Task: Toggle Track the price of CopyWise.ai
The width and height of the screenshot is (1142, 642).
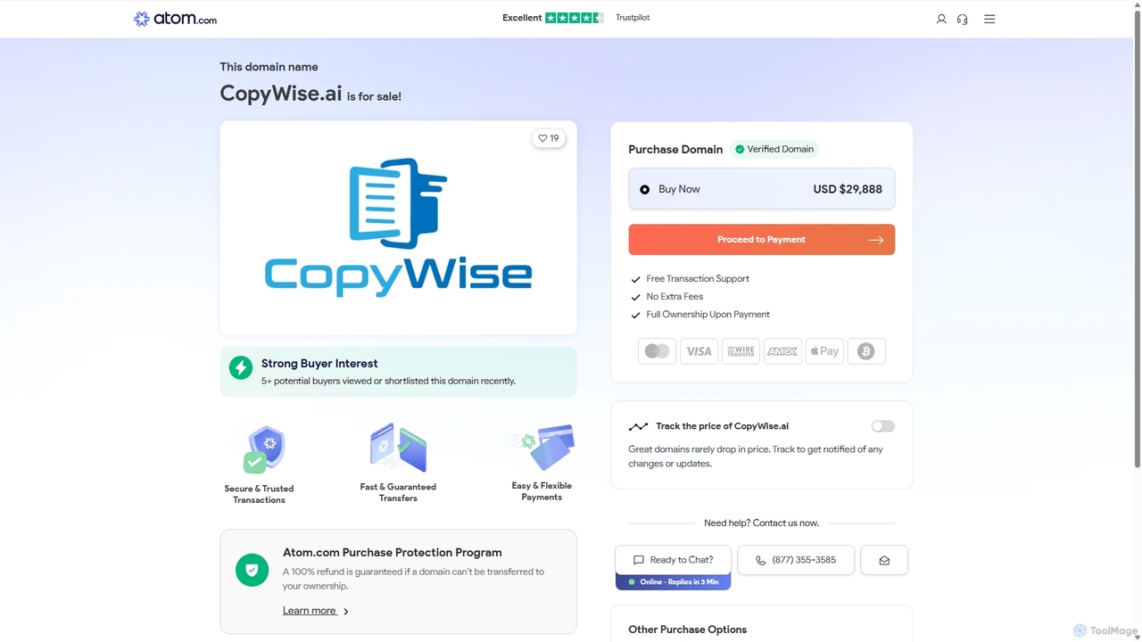Action: [x=882, y=426]
